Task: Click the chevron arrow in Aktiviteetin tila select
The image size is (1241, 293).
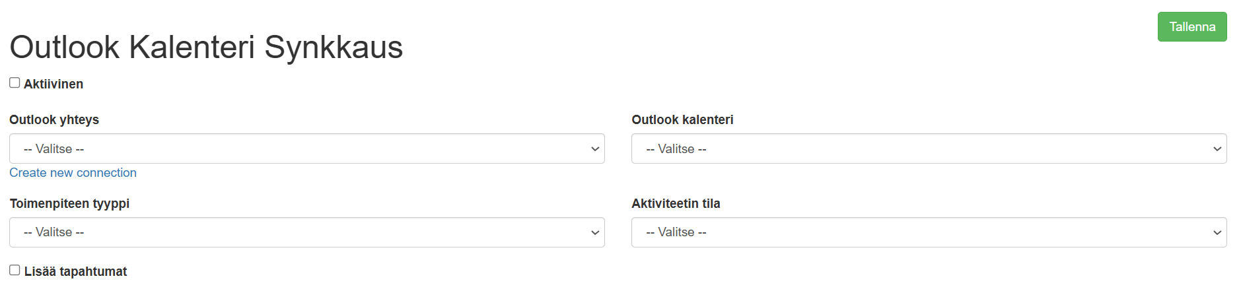Action: [1217, 232]
